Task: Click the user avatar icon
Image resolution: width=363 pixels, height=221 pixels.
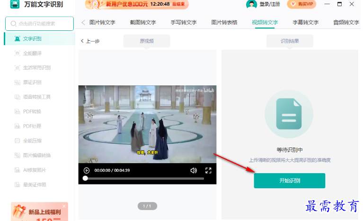Action: click(x=251, y=4)
